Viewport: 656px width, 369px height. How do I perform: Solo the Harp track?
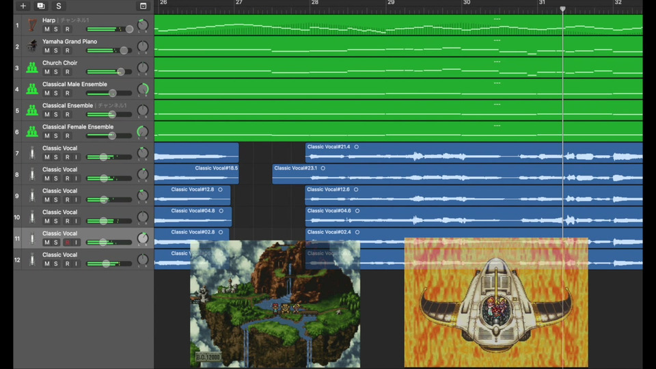click(56, 29)
